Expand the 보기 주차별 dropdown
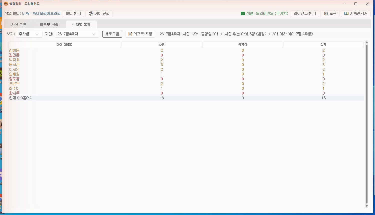 (29, 34)
